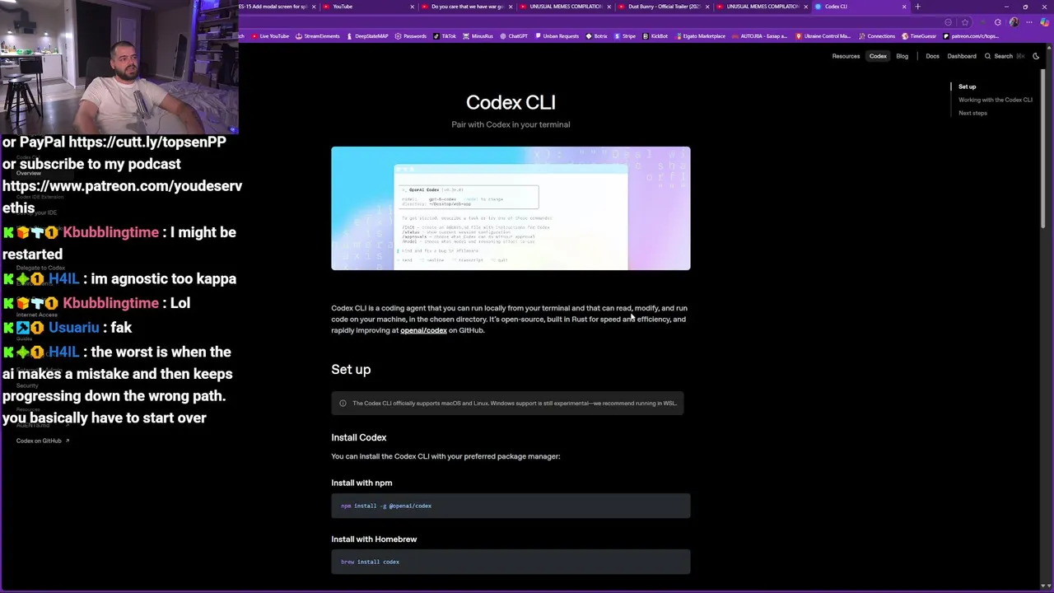Screen dimensions: 1054x593
Task: Open the StreamElements bookmark
Action: click(317, 36)
